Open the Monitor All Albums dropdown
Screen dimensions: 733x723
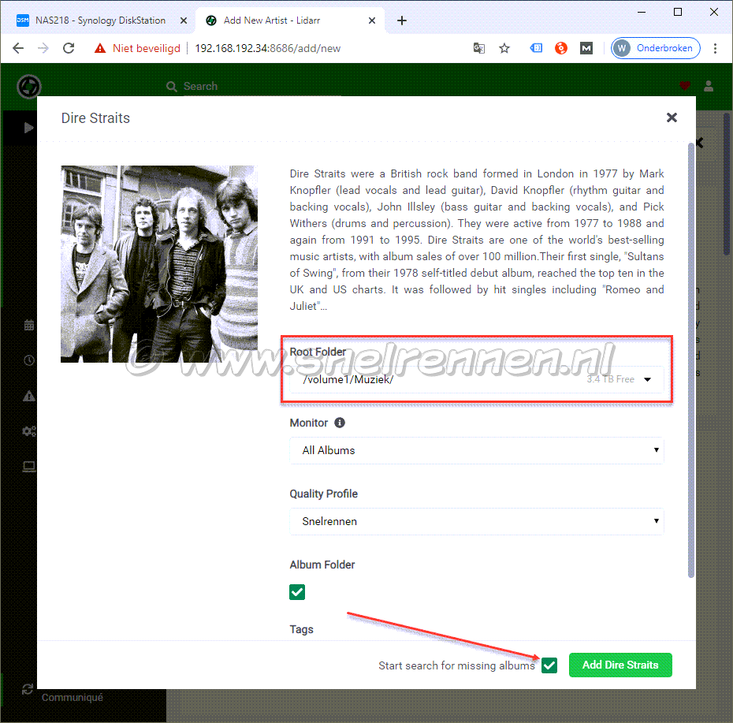477,450
